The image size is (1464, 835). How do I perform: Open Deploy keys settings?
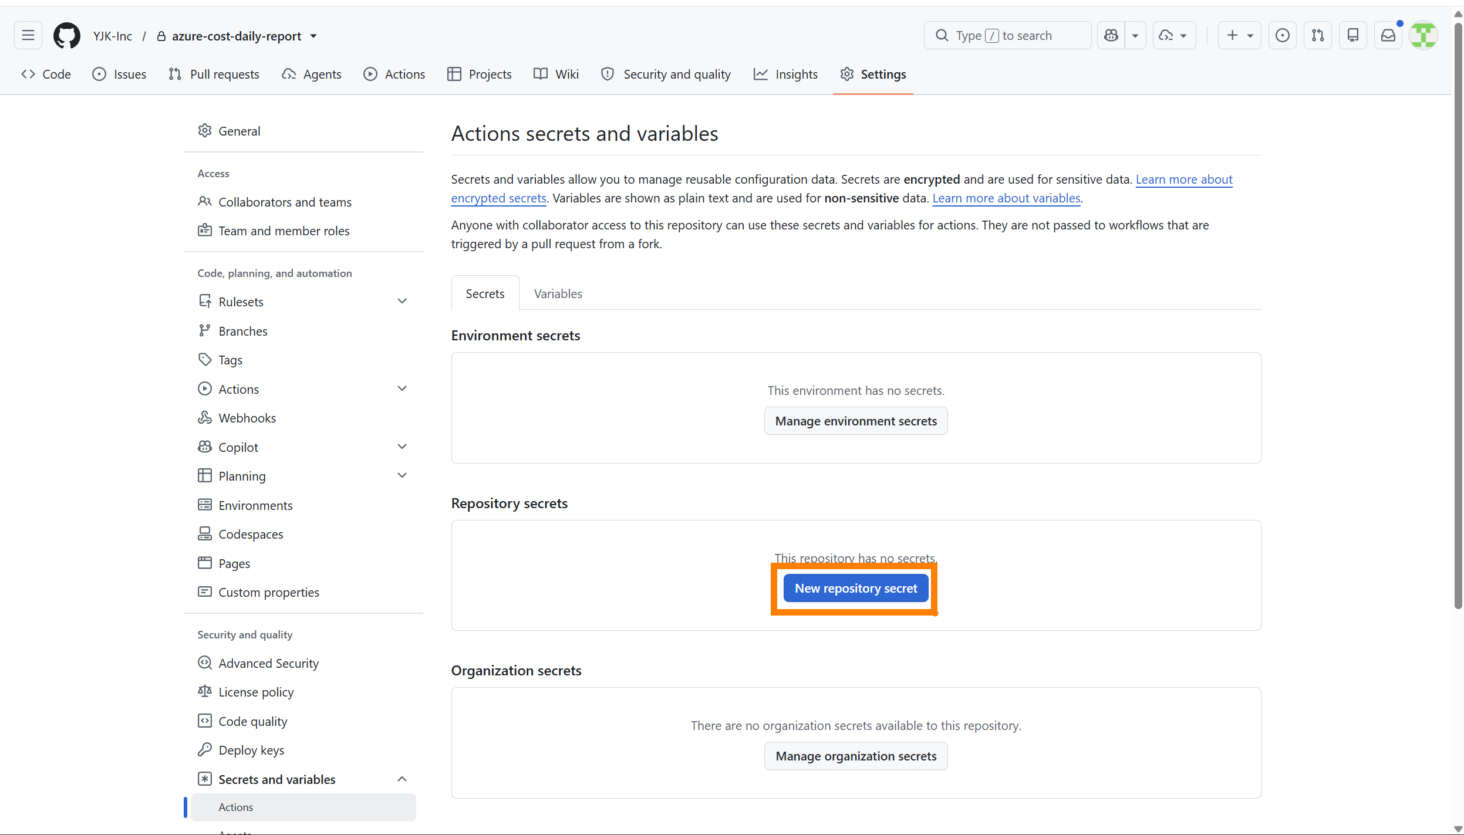pyautogui.click(x=303, y=751)
